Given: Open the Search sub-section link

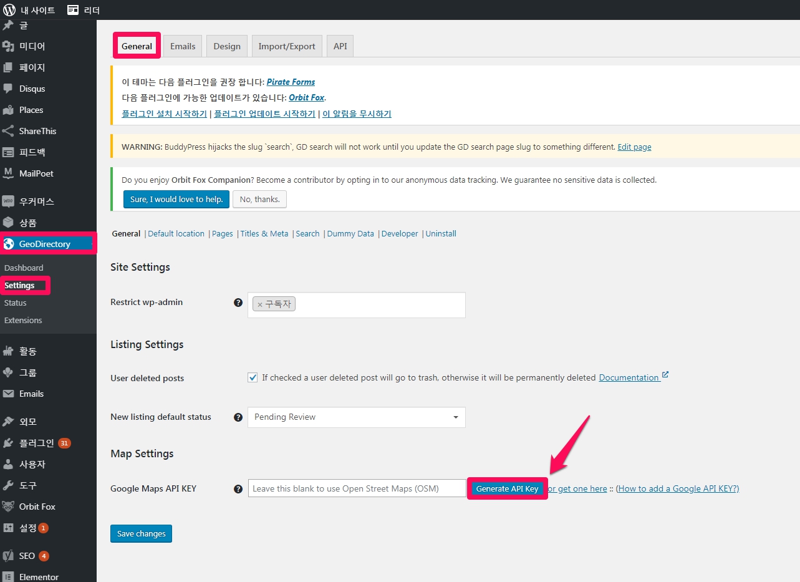Looking at the screenshot, I should pyautogui.click(x=307, y=233).
